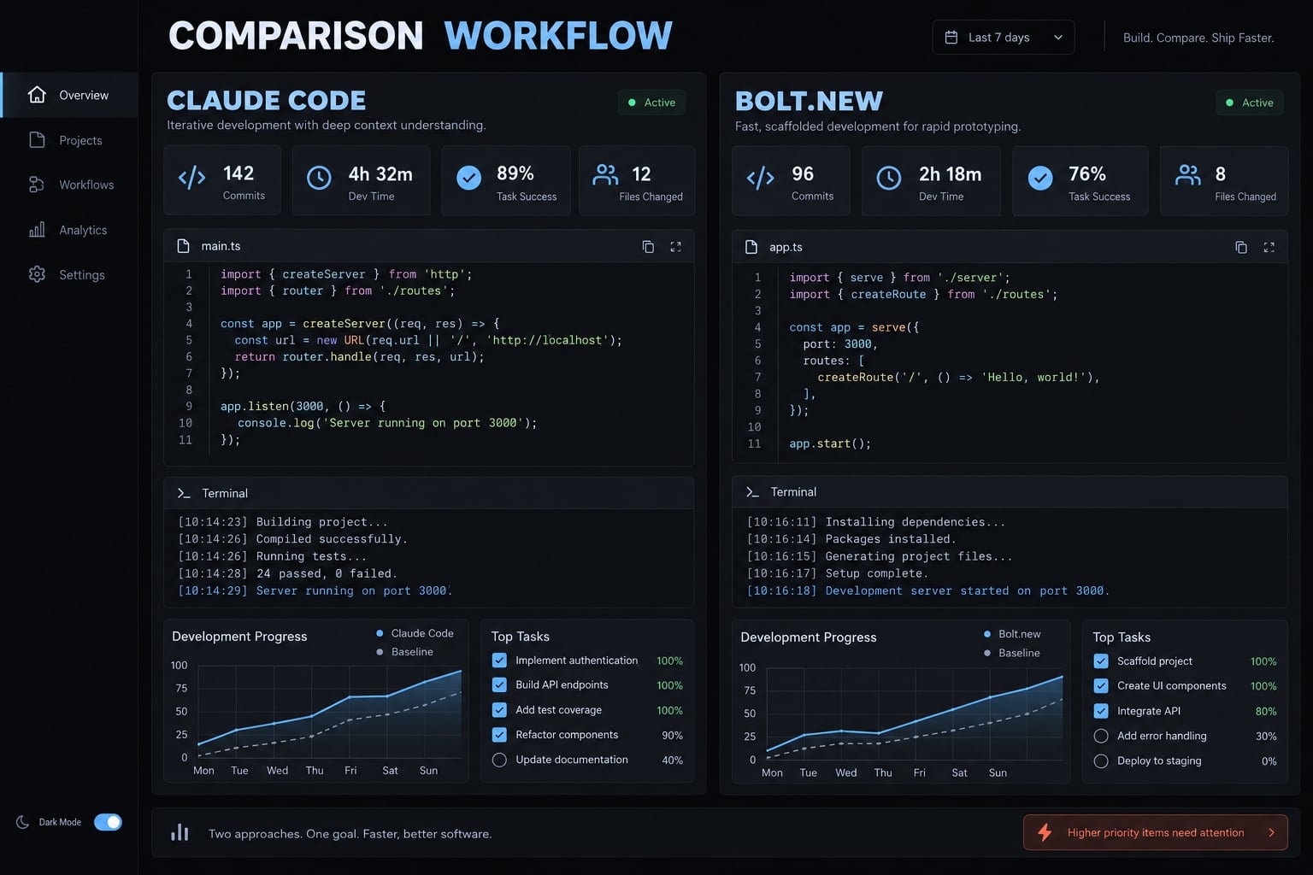Uncheck Create UI components task
The width and height of the screenshot is (1313, 875).
pyautogui.click(x=1101, y=686)
